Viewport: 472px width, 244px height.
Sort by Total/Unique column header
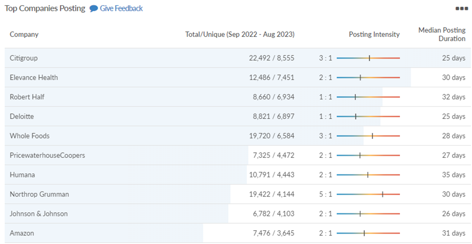(x=240, y=34)
